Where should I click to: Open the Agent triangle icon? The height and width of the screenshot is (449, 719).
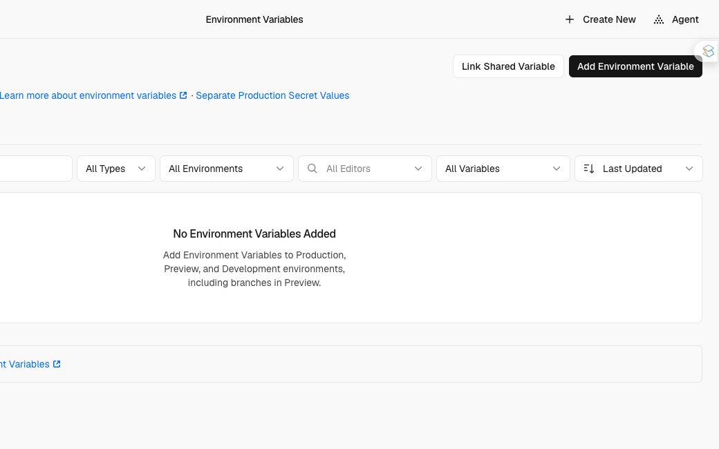[x=658, y=19]
